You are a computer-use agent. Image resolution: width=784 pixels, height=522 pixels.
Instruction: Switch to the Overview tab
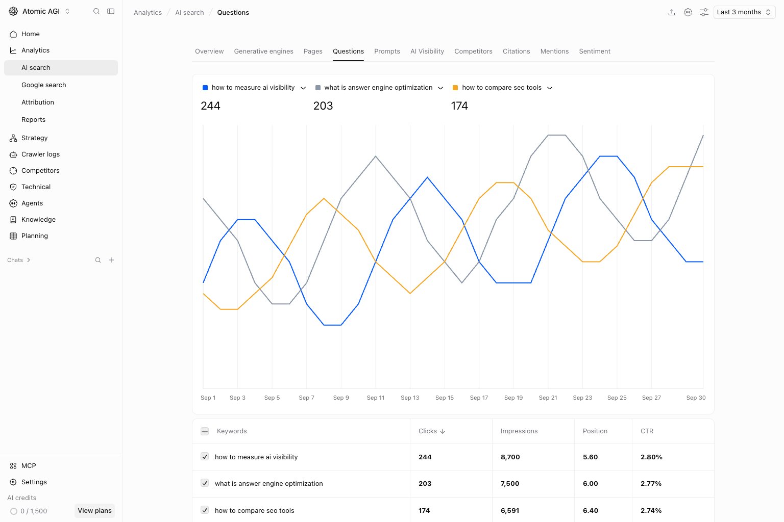click(209, 51)
